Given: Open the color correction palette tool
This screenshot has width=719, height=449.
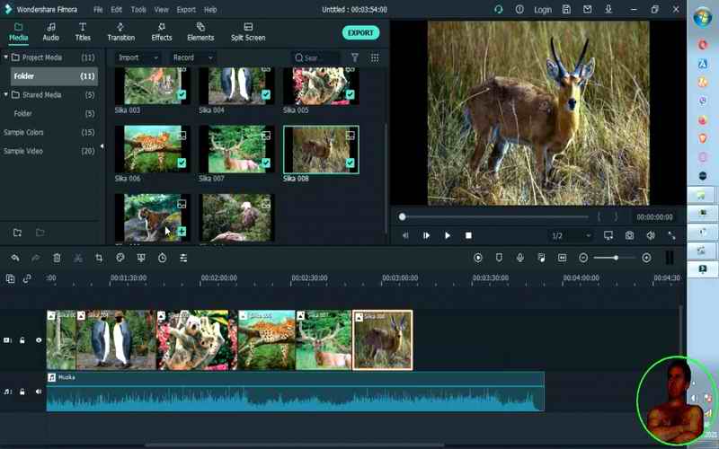Looking at the screenshot, I should point(120,258).
